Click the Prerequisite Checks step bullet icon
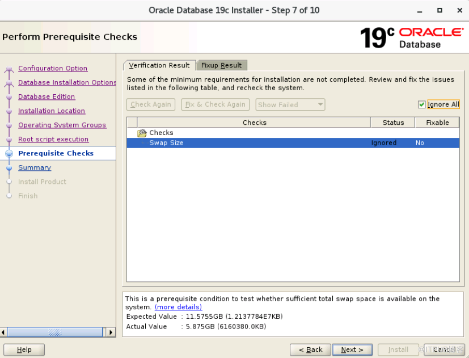 (9, 154)
